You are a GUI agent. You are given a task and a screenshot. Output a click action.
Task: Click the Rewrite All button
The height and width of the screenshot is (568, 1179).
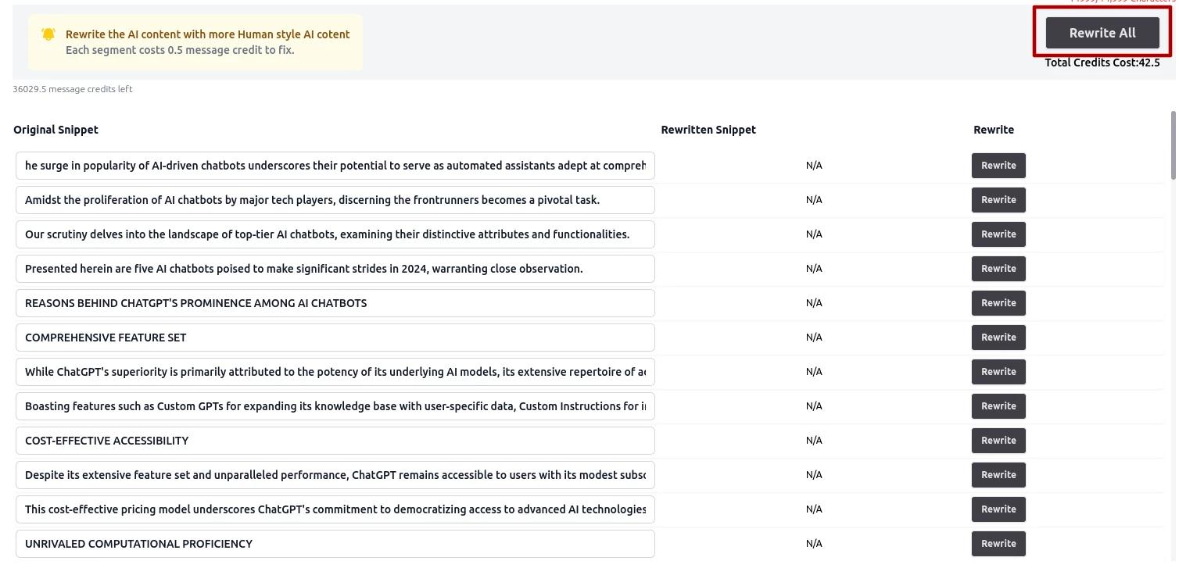pyautogui.click(x=1102, y=33)
